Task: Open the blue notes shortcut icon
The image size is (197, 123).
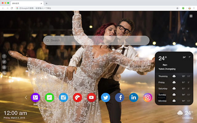Action: coord(63,97)
